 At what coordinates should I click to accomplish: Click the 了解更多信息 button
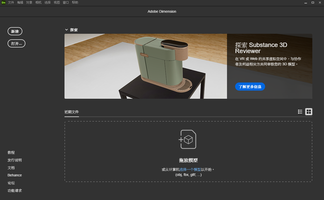click(250, 87)
